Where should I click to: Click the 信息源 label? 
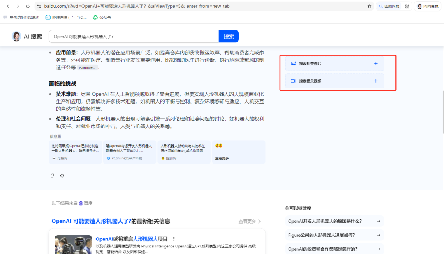(x=55, y=136)
